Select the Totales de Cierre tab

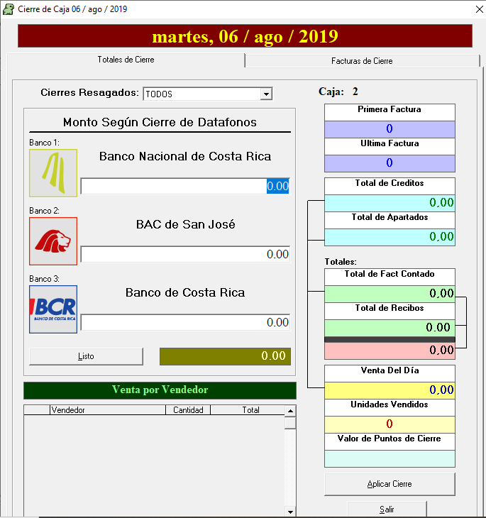click(126, 60)
